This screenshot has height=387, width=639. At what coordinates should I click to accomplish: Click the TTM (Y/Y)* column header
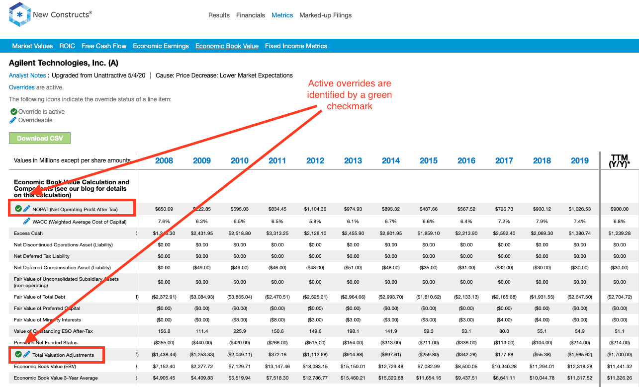pyautogui.click(x=620, y=160)
